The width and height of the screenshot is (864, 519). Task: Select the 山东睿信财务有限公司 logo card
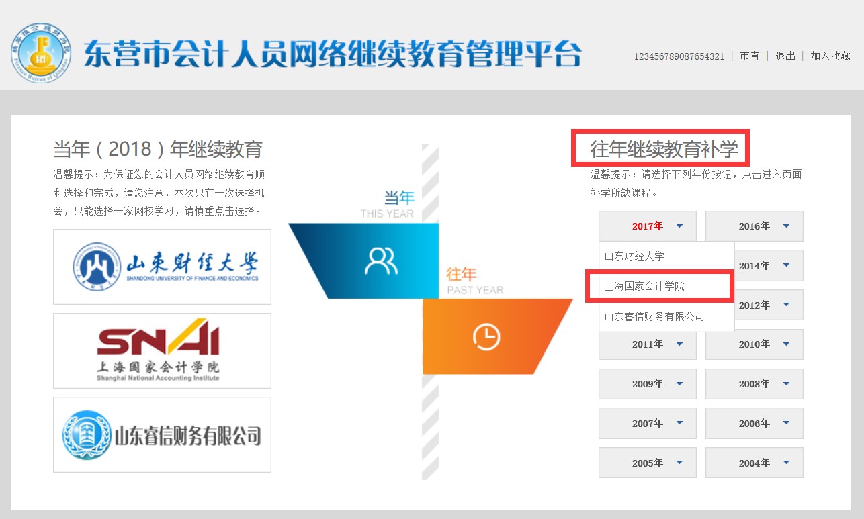(x=163, y=434)
